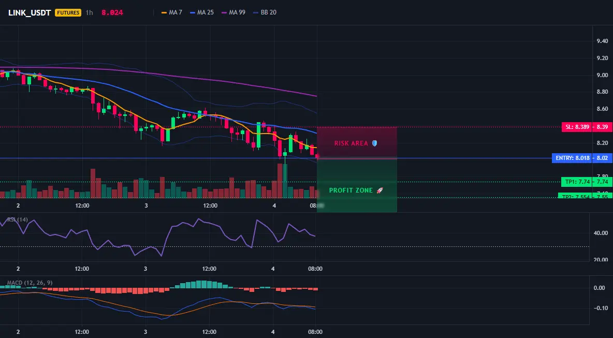613x338 pixels.
Task: Click the 8.60 price axis label
Action: click(603, 109)
